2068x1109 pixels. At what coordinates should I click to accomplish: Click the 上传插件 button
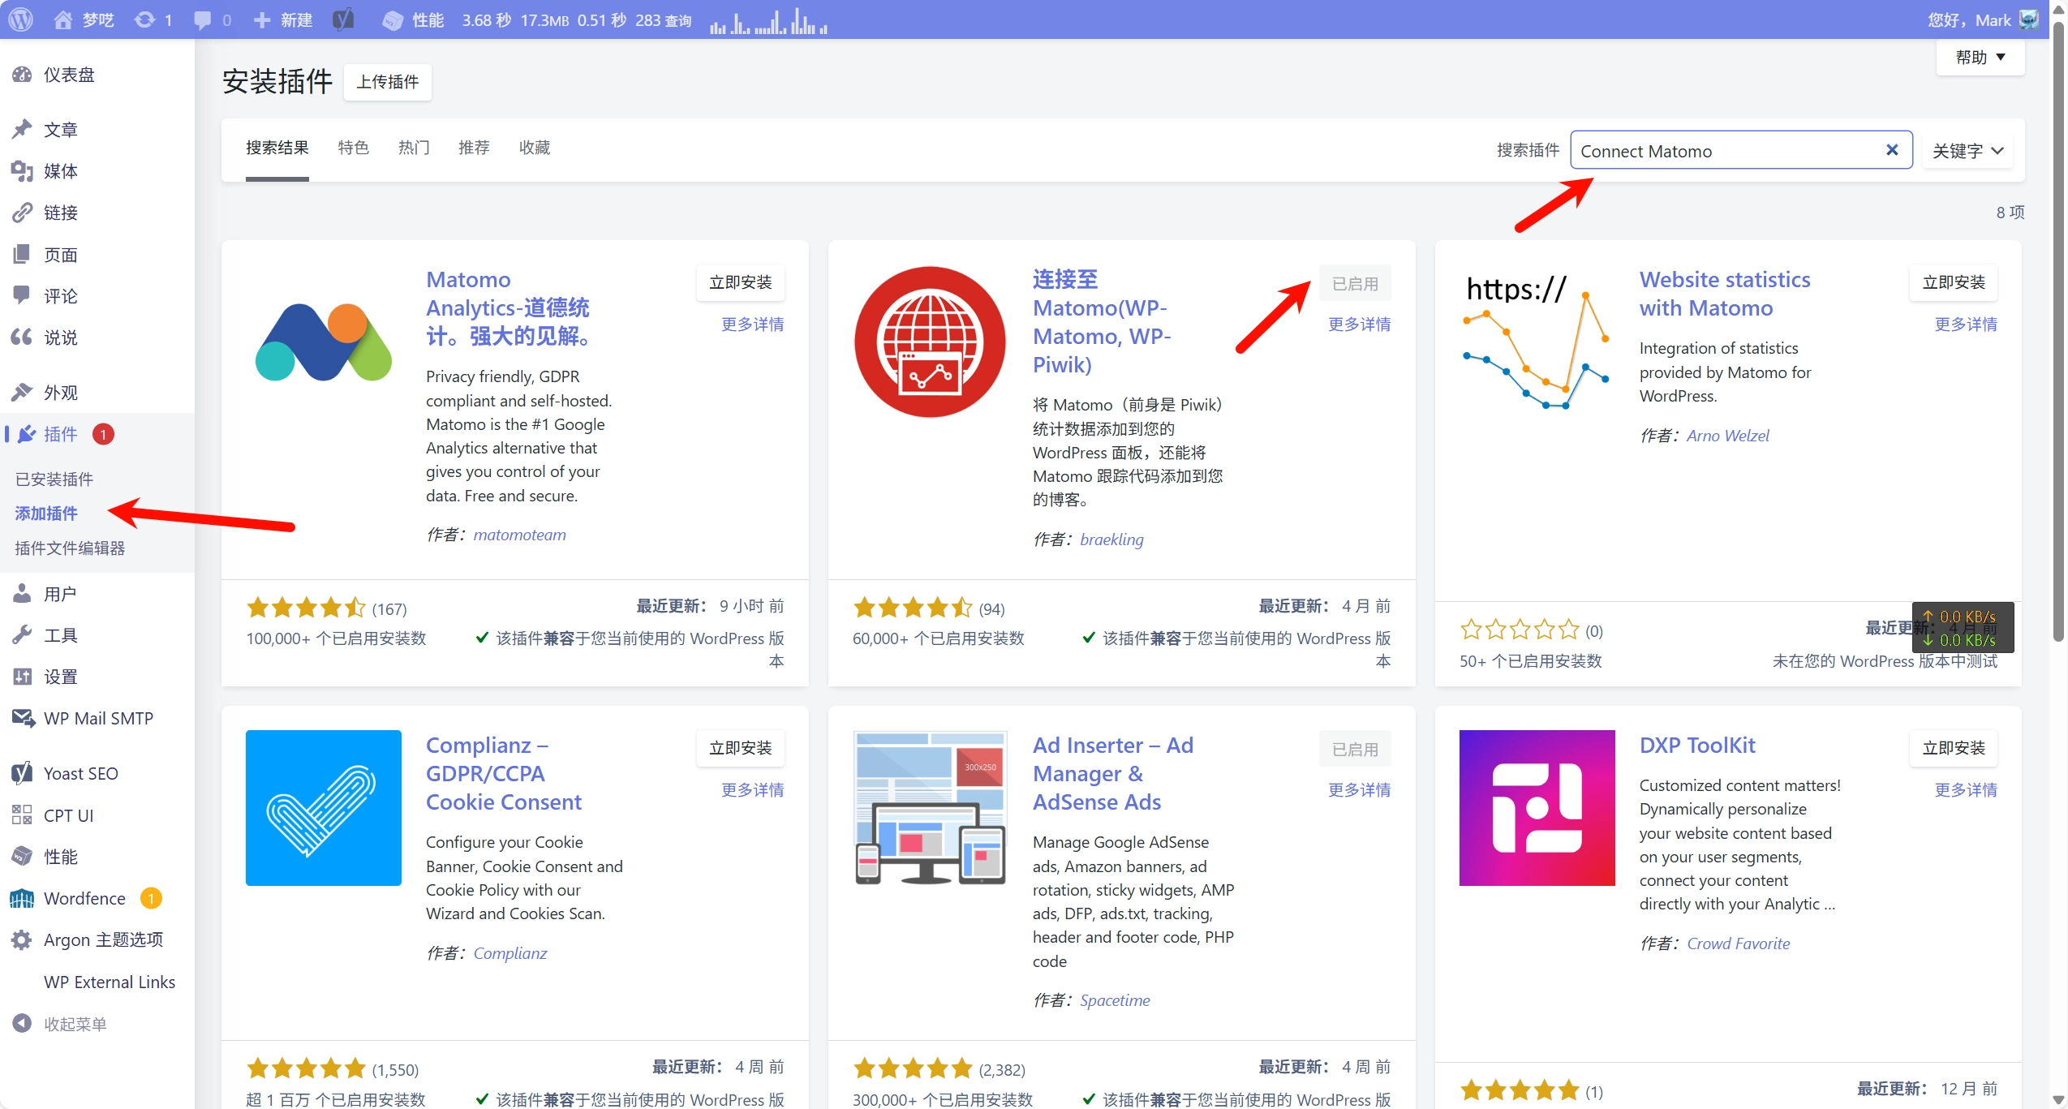coord(388,82)
